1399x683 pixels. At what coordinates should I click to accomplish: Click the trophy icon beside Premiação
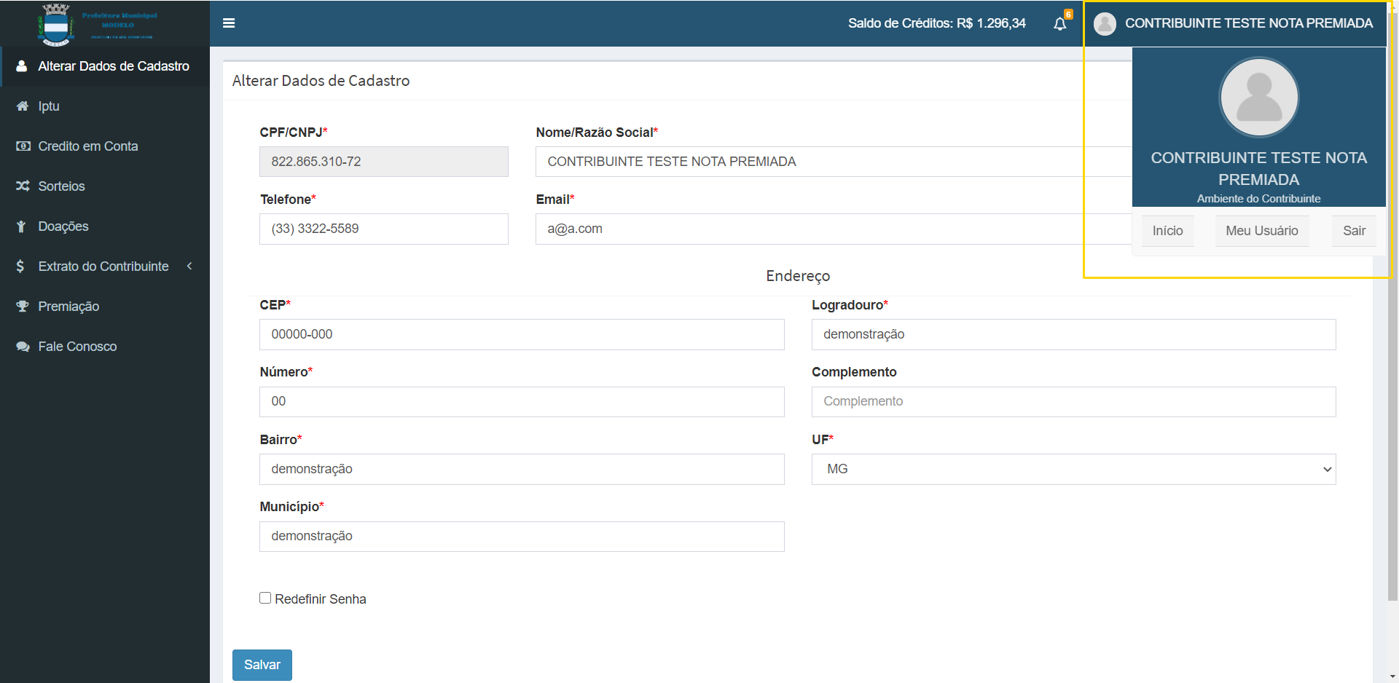(23, 307)
